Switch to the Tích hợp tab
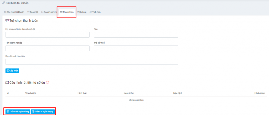269x115 pixels. [95, 12]
